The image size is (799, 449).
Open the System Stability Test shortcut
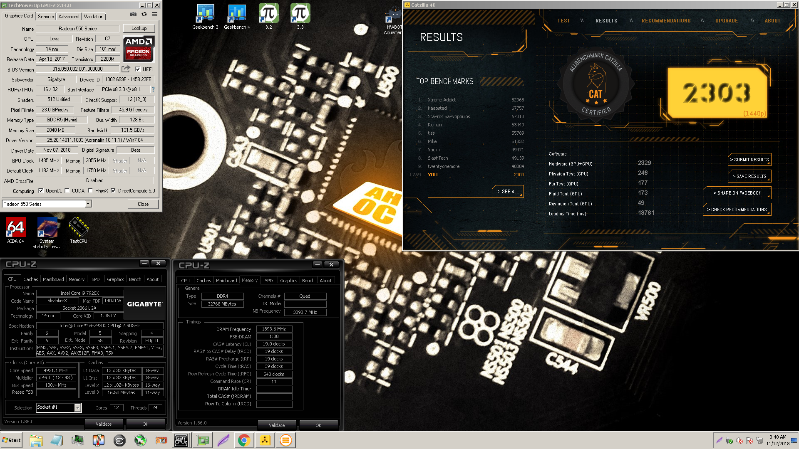[47, 233]
